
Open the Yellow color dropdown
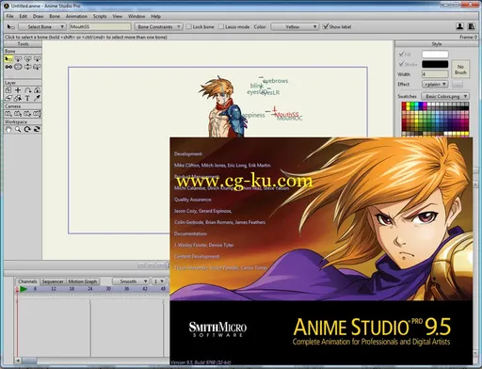(x=295, y=27)
